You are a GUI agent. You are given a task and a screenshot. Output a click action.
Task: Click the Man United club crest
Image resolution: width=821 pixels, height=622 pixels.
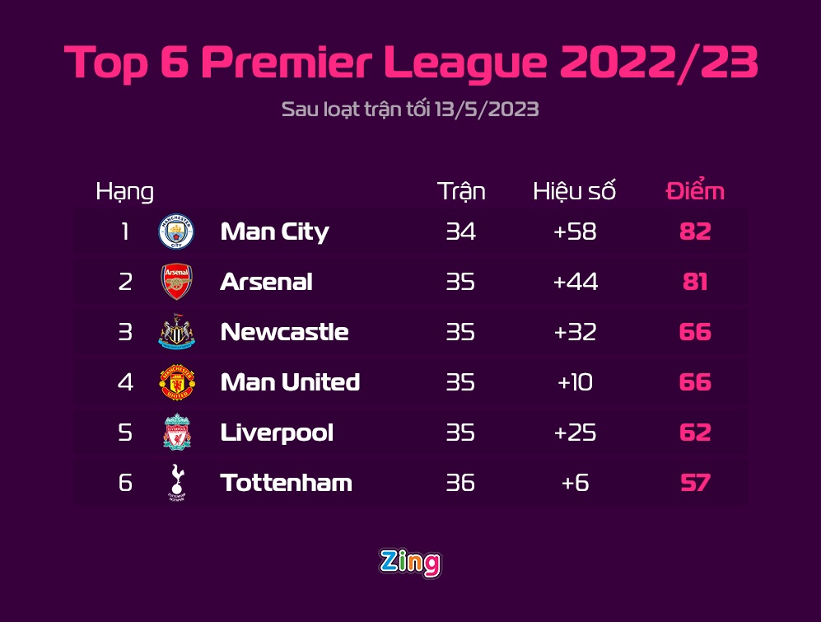(176, 383)
